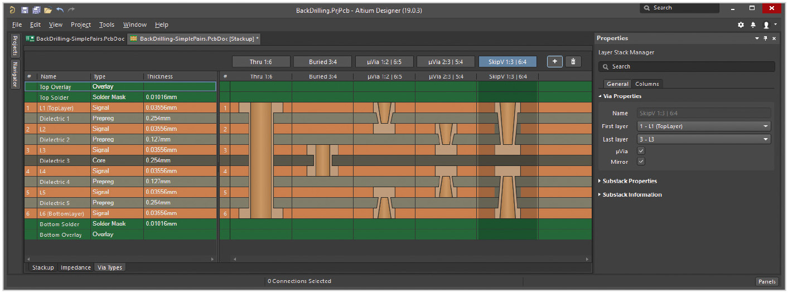The height and width of the screenshot is (293, 788).
Task: Collapse the Via Properties section
Action: click(x=600, y=96)
